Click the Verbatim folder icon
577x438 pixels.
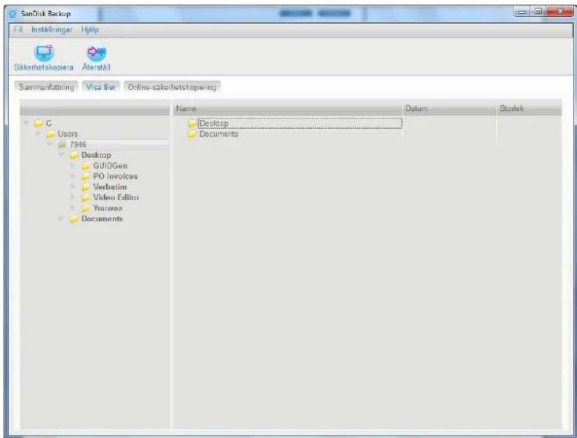pyautogui.click(x=85, y=187)
